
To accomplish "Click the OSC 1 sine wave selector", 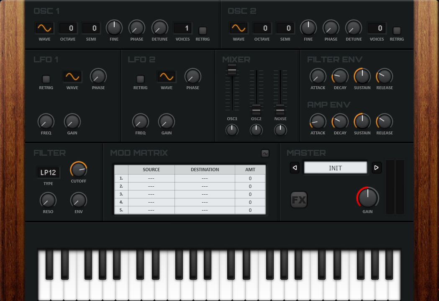I will (44, 28).
